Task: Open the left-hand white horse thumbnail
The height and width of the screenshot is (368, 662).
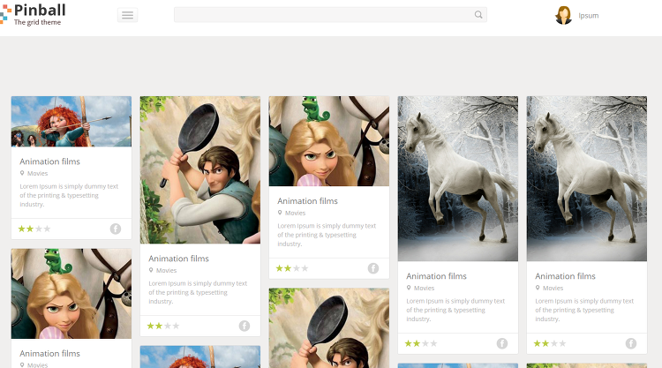Action: (457, 178)
